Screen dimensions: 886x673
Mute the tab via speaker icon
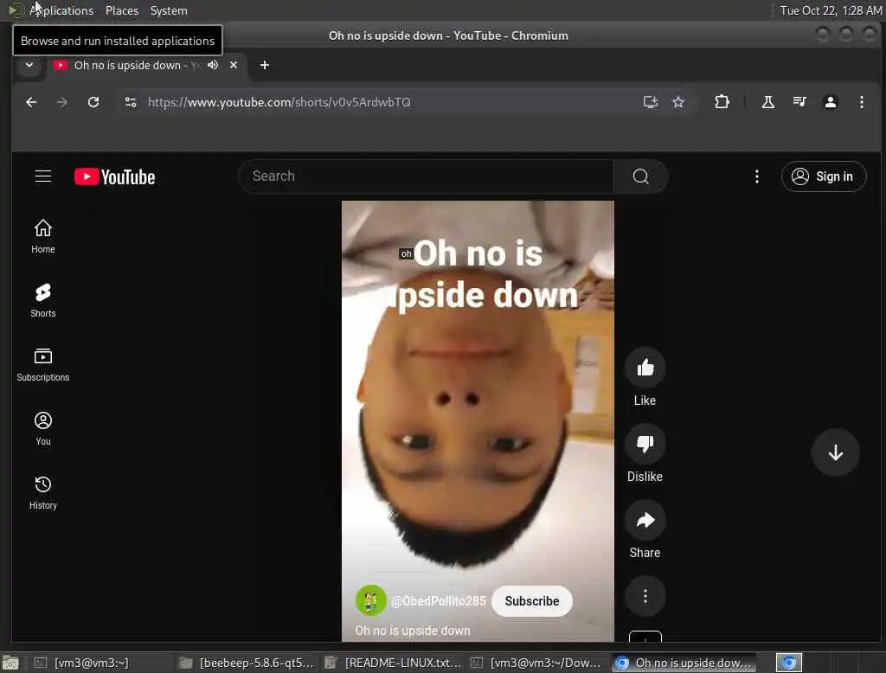[x=213, y=65]
